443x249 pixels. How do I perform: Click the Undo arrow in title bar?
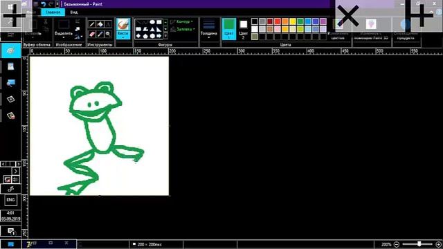[x=43, y=4]
